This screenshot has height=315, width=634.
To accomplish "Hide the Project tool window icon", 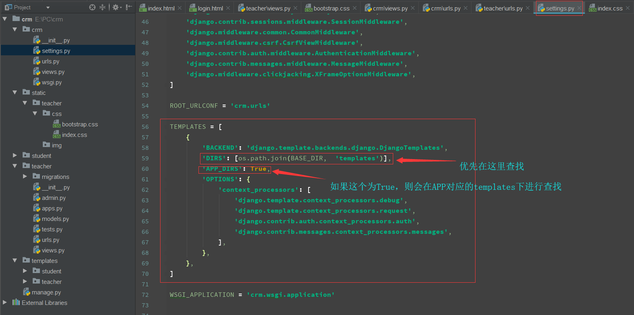I will pos(129,7).
